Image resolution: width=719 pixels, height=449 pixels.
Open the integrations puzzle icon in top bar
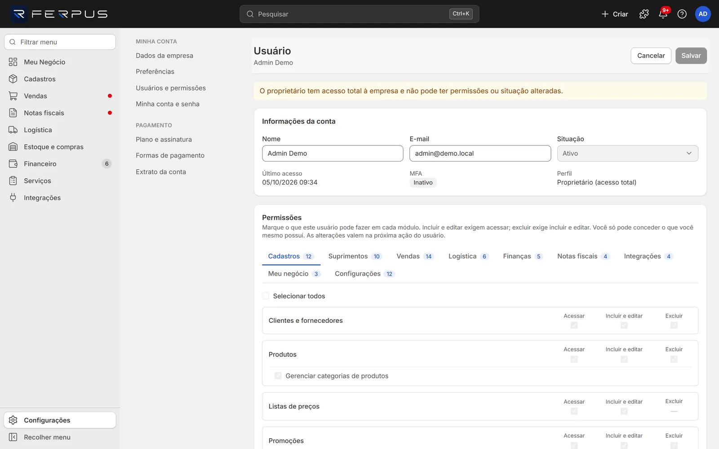644,14
